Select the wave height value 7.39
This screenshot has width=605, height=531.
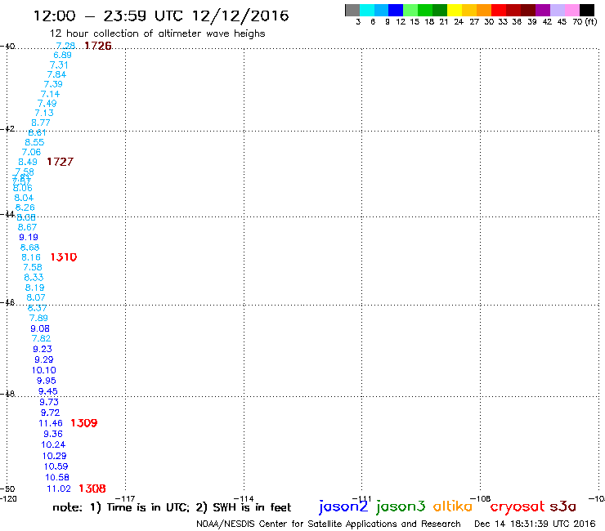53,84
